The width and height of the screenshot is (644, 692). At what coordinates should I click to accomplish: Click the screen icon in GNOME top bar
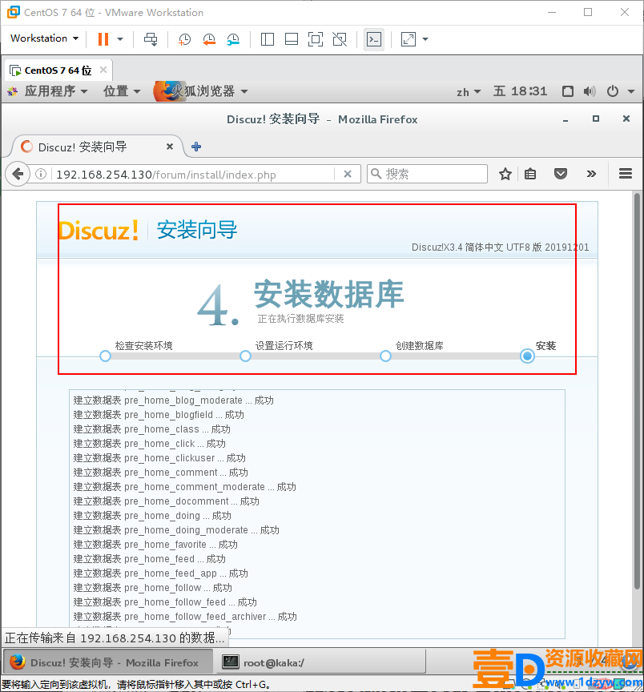click(568, 91)
